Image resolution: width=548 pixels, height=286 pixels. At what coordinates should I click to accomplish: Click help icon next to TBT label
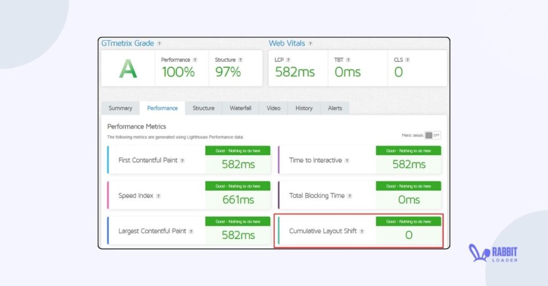click(x=348, y=60)
